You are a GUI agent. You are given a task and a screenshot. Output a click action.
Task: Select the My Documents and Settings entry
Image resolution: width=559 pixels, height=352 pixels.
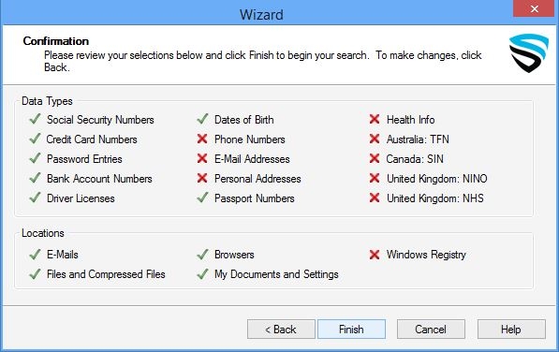click(x=276, y=274)
